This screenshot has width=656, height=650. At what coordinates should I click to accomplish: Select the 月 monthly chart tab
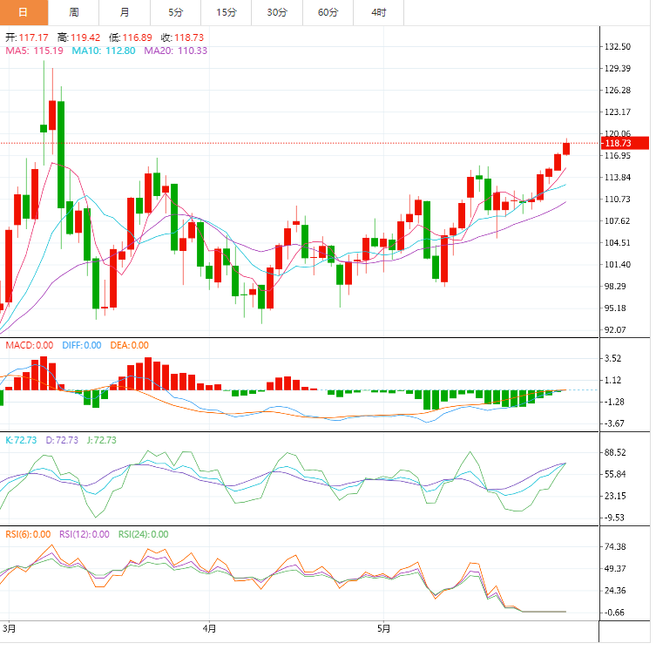125,12
